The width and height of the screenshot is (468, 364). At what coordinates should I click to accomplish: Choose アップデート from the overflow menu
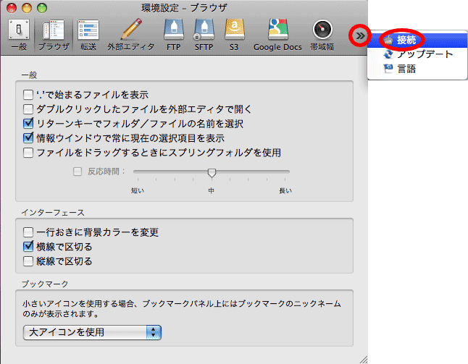click(x=417, y=54)
